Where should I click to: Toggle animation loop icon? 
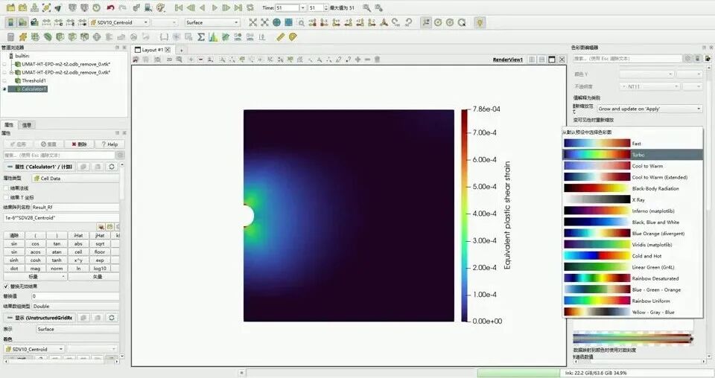[x=250, y=7]
